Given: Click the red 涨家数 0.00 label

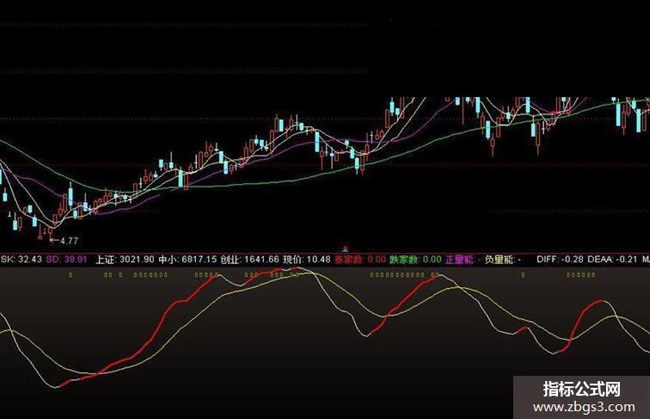Looking at the screenshot, I should click(x=360, y=259).
